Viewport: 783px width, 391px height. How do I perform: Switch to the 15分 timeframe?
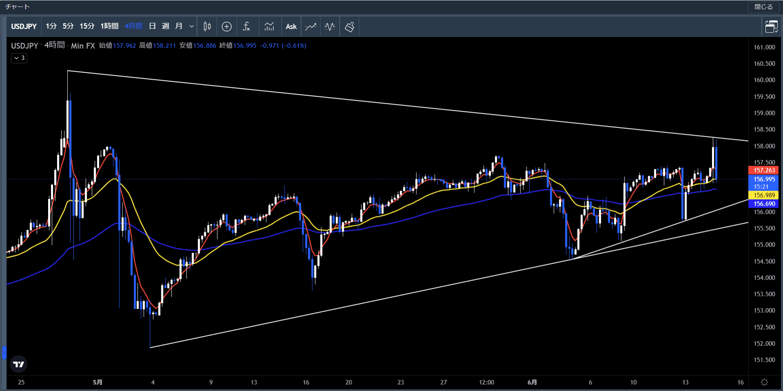[x=87, y=26]
